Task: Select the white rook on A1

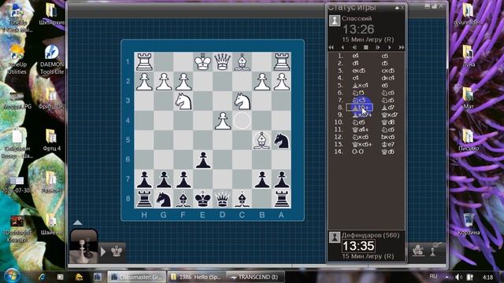Action: [x=282, y=61]
